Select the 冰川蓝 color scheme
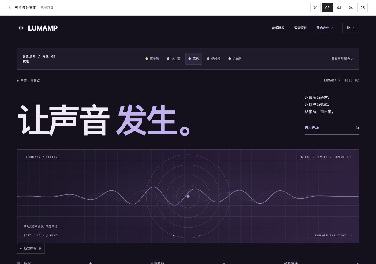Image resolution: width=376 pixels, height=264 pixels. point(174,59)
